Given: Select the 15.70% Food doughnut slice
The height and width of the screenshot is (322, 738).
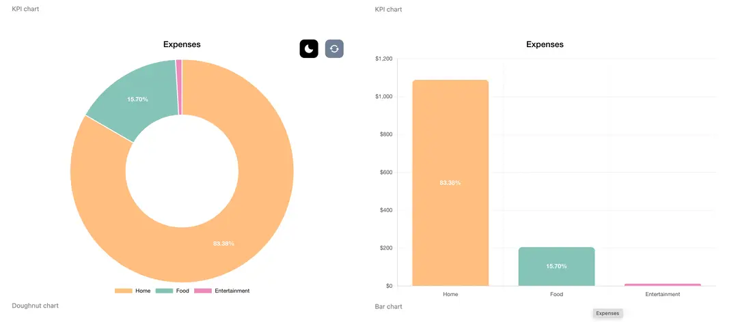Looking at the screenshot, I should tap(137, 100).
